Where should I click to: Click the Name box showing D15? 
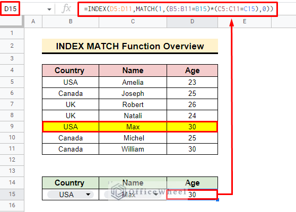[10, 8]
